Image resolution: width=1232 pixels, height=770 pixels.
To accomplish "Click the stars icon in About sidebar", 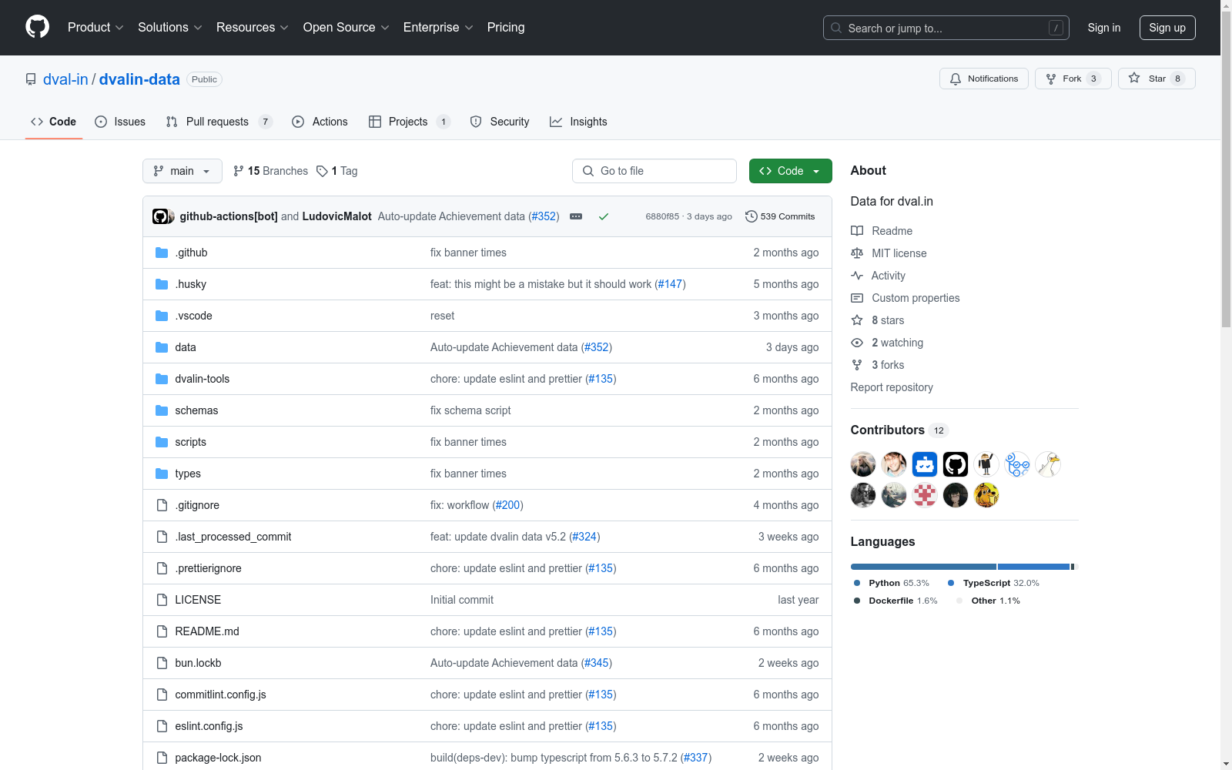I will pos(857,320).
